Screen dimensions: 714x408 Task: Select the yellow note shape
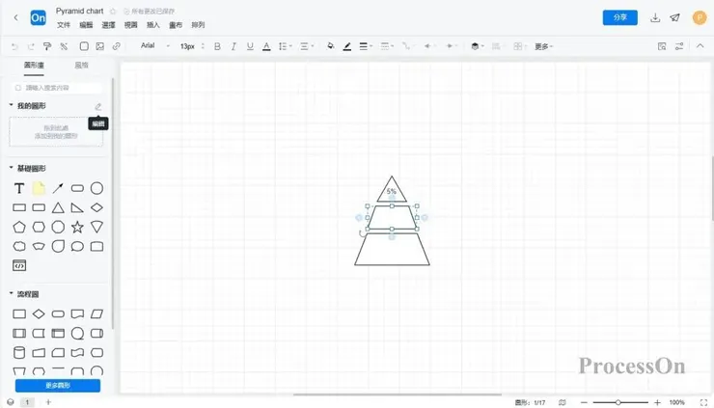tap(39, 188)
